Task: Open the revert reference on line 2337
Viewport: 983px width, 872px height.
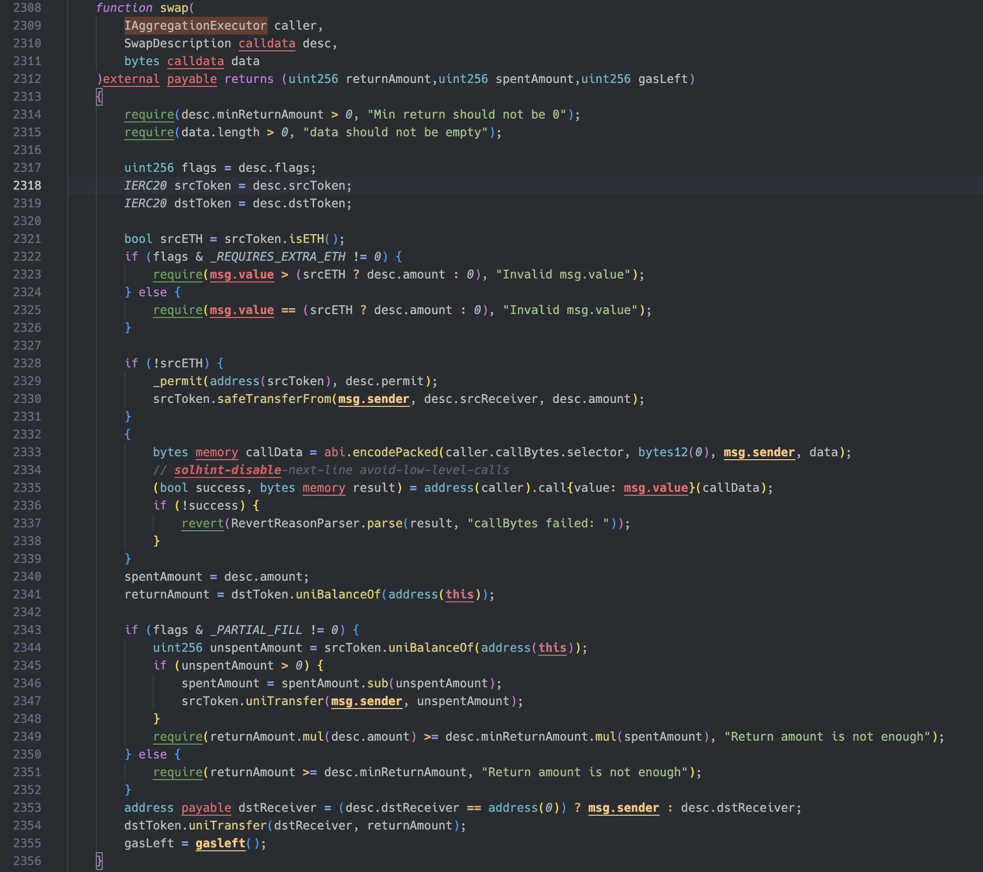Action: point(202,523)
